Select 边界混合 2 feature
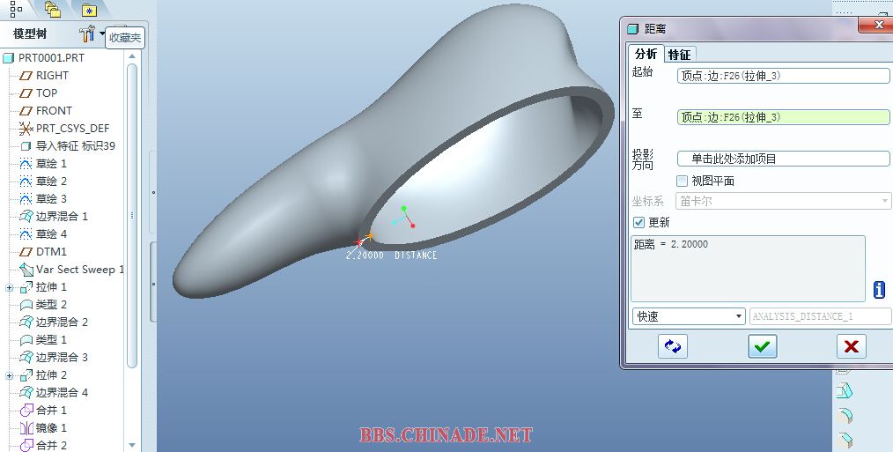The height and width of the screenshot is (452, 893). [x=54, y=322]
